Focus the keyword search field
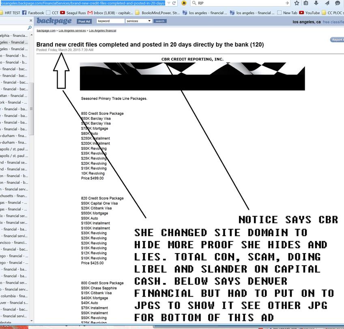This screenshot has height=329, width=344. 111,21
